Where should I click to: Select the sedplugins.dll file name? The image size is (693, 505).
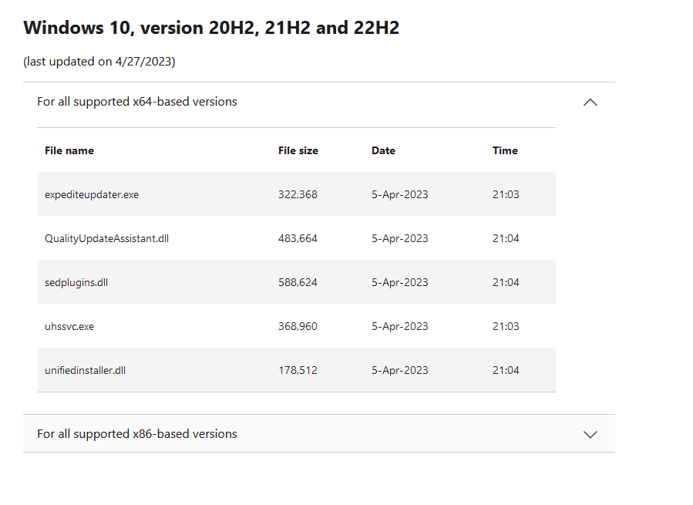[76, 282]
